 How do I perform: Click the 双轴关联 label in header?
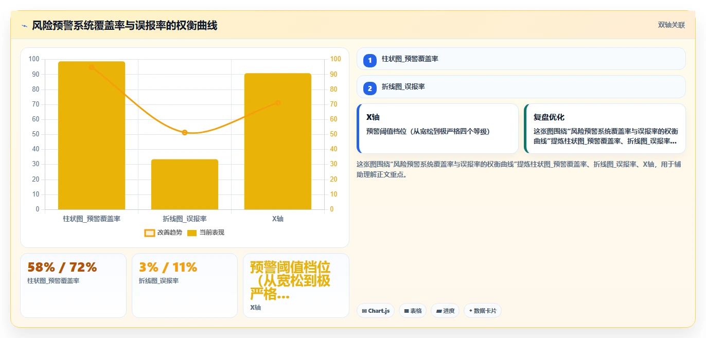672,25
